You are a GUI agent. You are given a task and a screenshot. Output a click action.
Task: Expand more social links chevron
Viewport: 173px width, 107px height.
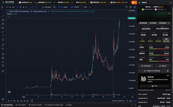[169, 23]
